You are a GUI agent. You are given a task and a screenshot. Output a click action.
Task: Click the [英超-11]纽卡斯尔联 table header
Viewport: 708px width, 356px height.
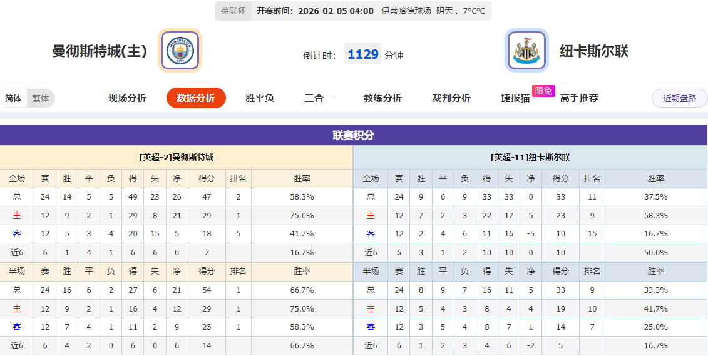(x=530, y=157)
